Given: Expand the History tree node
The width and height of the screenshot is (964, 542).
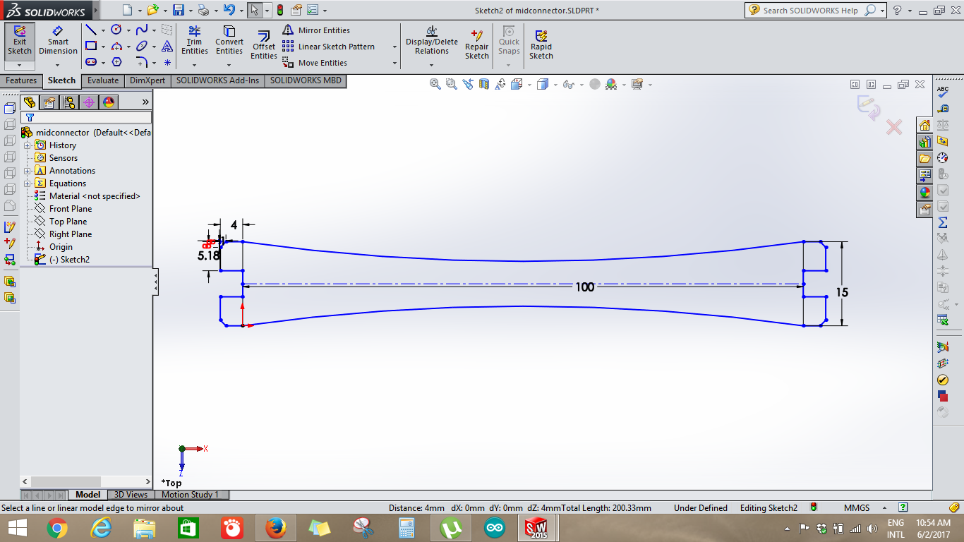Looking at the screenshot, I should point(28,145).
